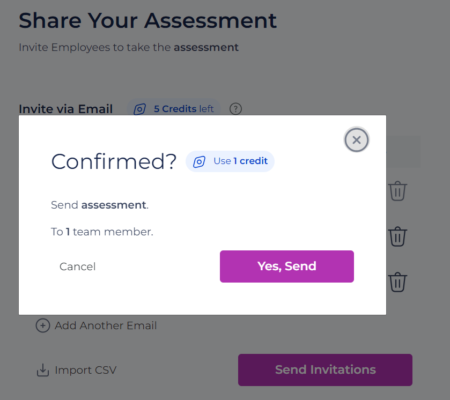Cancel sending the assessment
Image resolution: width=450 pixels, height=400 pixels.
tap(77, 266)
